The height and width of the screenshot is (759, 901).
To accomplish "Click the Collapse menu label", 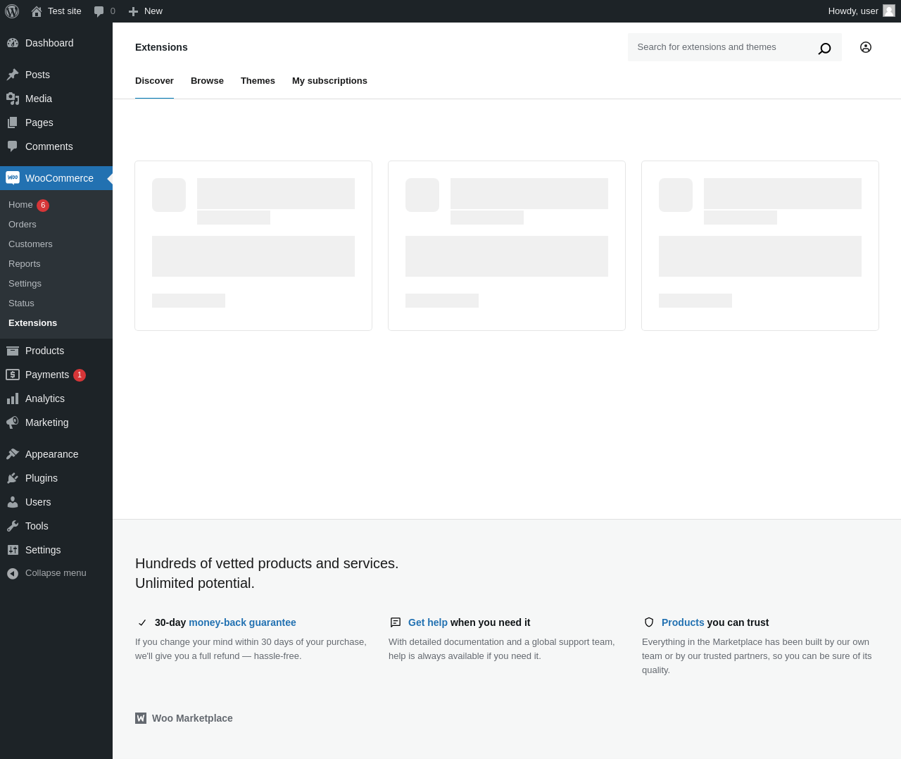I will pos(56,573).
